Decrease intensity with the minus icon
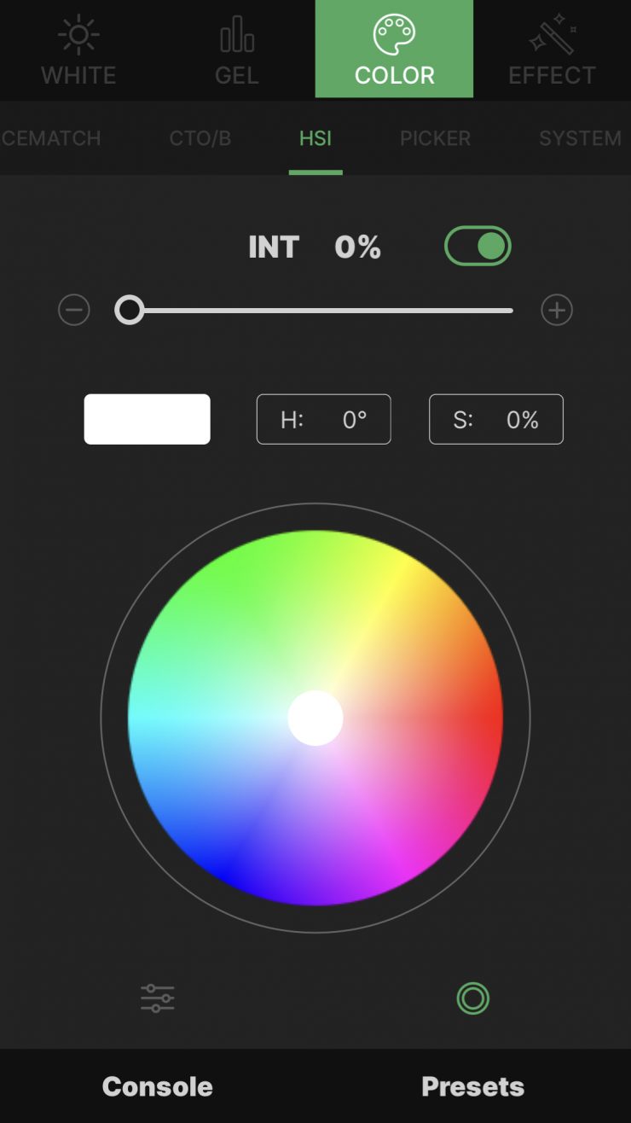Screen dimensions: 631x1123 pos(74,310)
